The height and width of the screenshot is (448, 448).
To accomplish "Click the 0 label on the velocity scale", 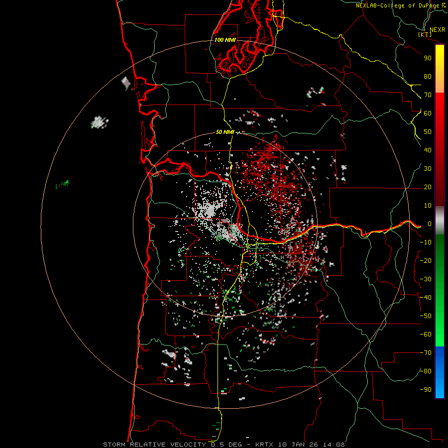I will pyautogui.click(x=430, y=224).
